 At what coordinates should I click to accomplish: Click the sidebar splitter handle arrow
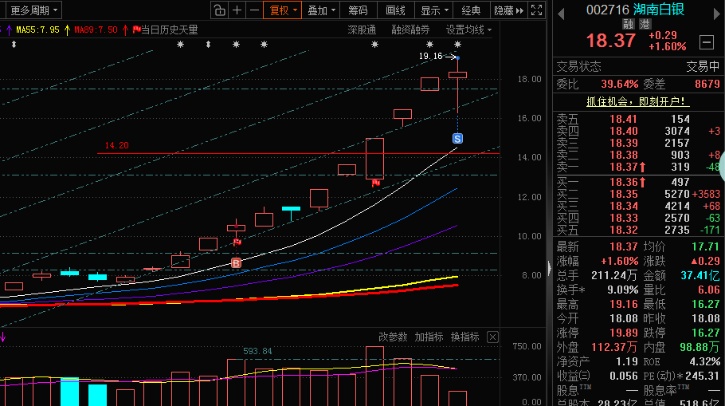(x=549, y=267)
